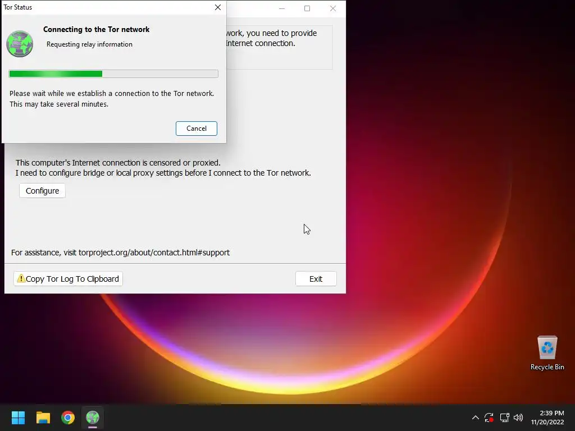Select the Tor Browser taskbar icon
The image size is (575, 431).
point(93,418)
